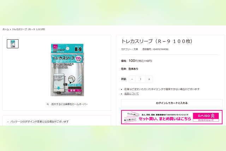226x151 pixels.
Task: Click ログインしてカートに入れる button
Action: (x=172, y=103)
